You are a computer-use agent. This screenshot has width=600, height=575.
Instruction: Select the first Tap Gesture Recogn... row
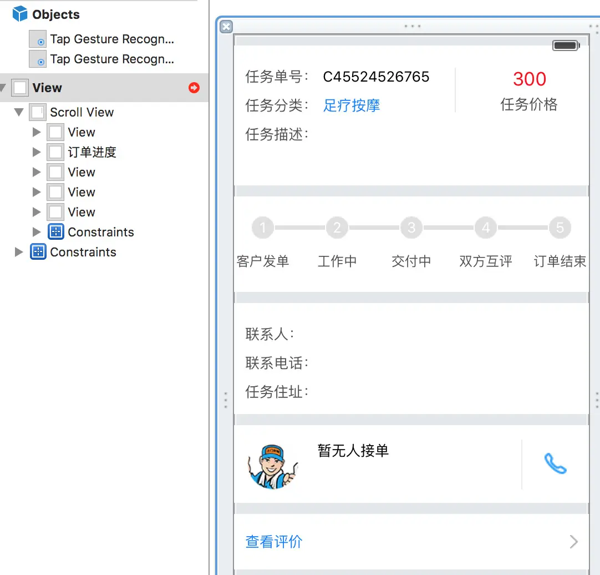point(104,39)
